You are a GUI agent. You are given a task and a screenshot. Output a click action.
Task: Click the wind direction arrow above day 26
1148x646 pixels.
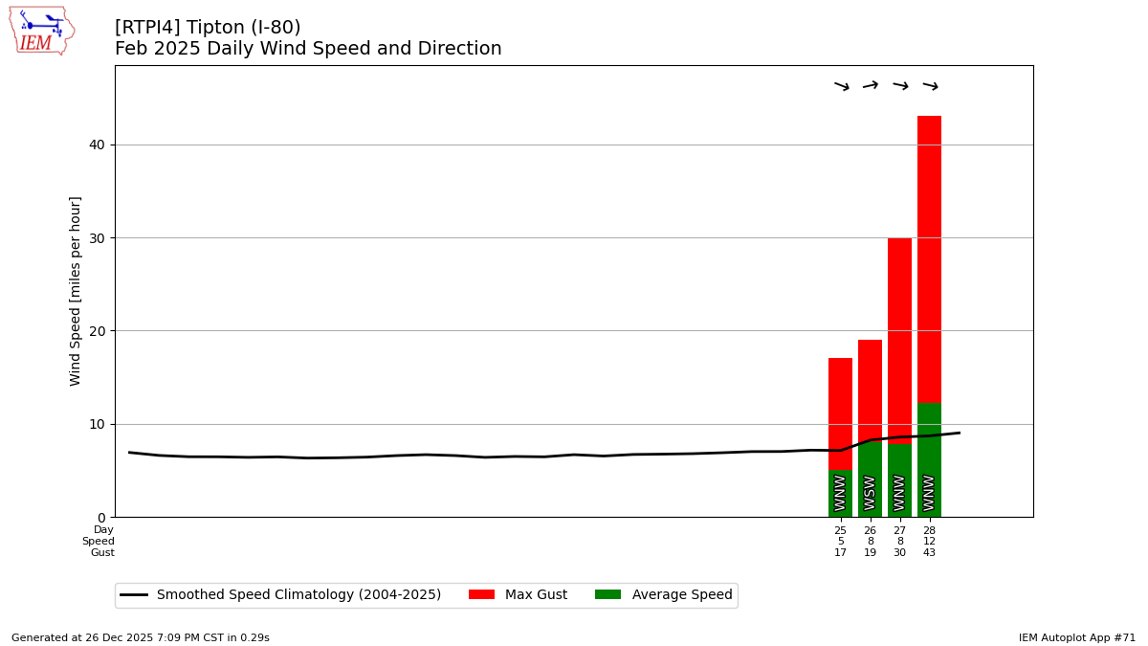pos(871,85)
